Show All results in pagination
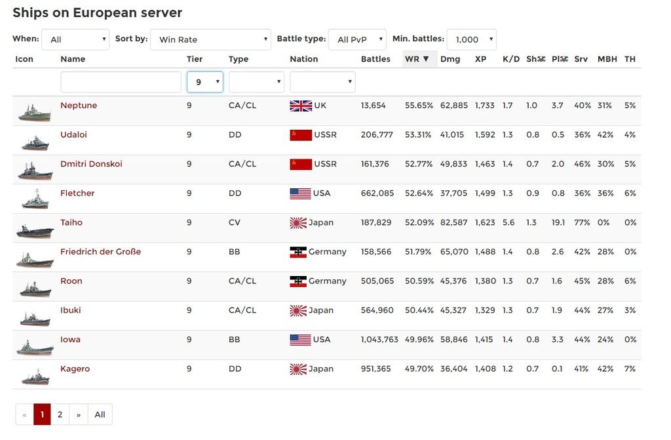This screenshot has height=440, width=671. 100,414
